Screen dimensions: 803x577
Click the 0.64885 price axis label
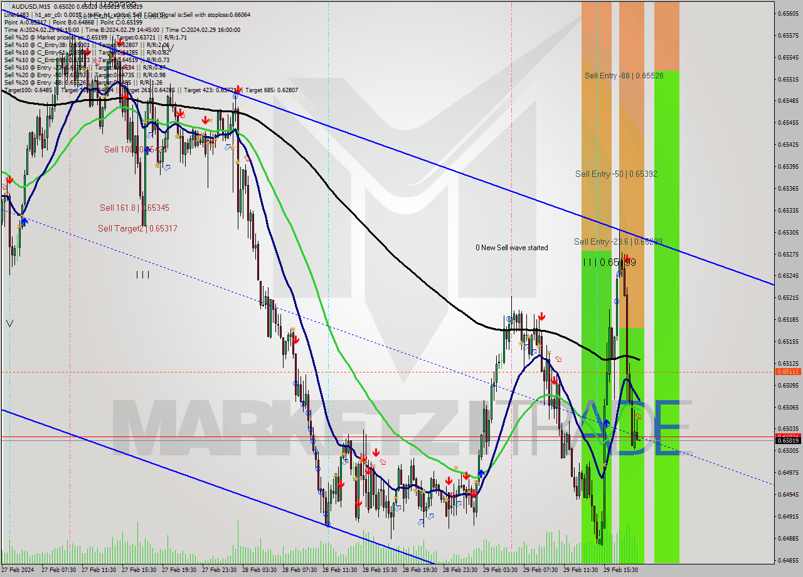tap(788, 538)
